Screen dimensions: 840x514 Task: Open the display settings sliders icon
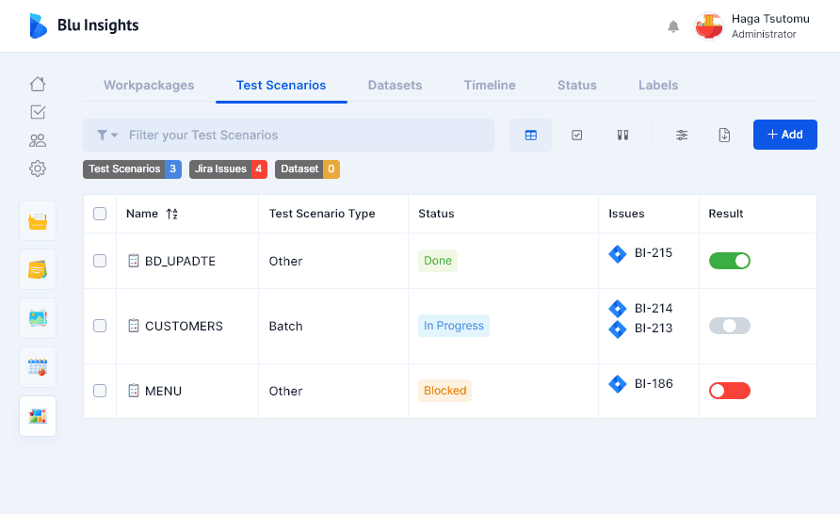(x=682, y=135)
